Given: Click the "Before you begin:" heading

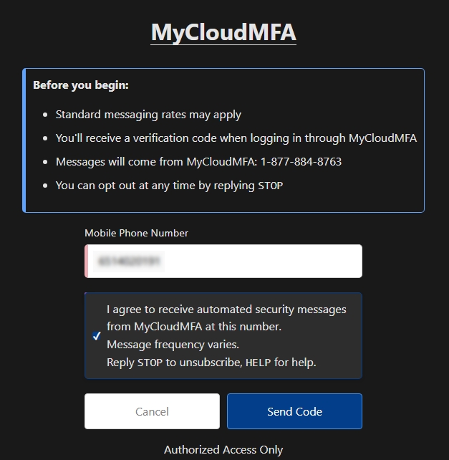Looking at the screenshot, I should click(x=81, y=85).
